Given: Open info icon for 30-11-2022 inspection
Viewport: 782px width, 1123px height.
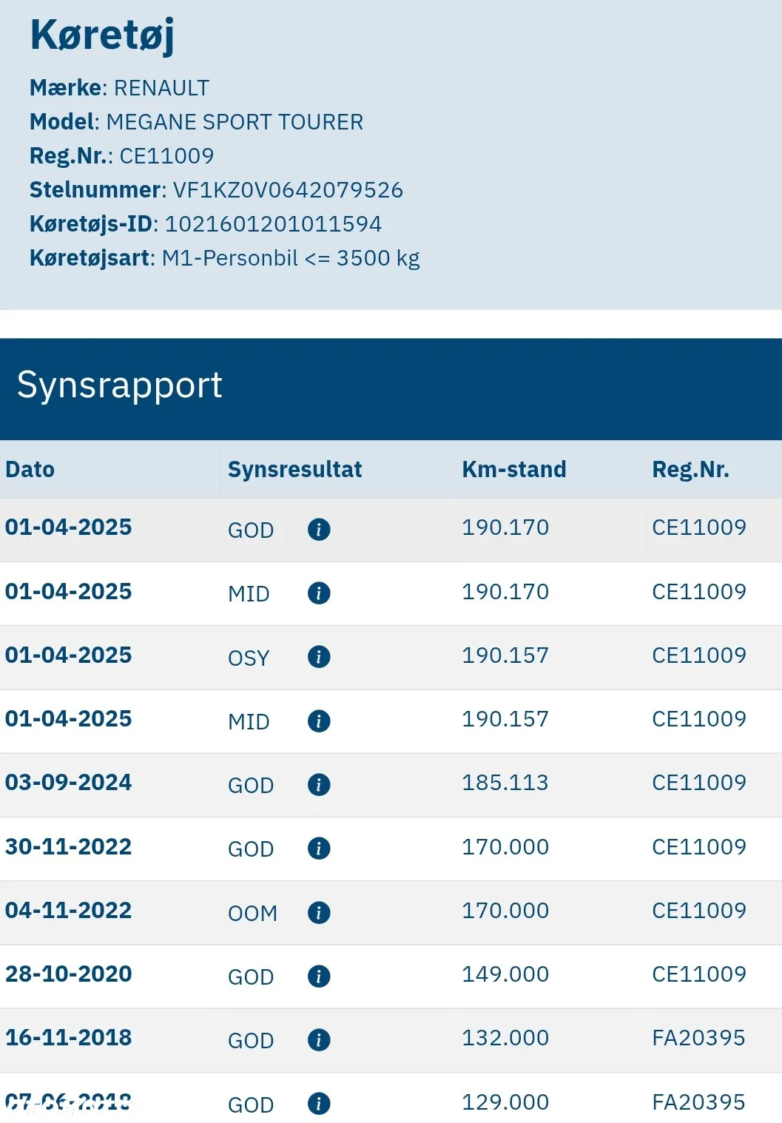Looking at the screenshot, I should (x=319, y=849).
